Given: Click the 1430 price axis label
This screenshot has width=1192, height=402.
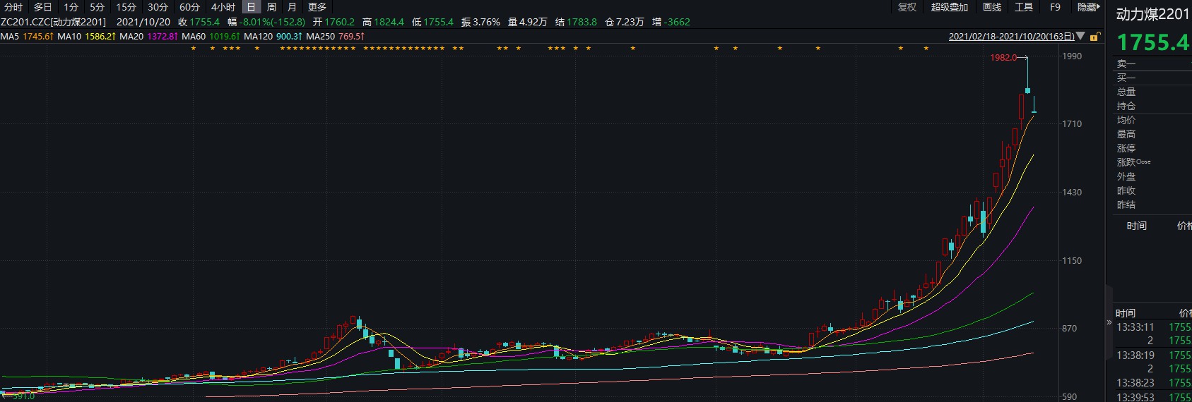Looking at the screenshot, I should click(x=1072, y=193).
